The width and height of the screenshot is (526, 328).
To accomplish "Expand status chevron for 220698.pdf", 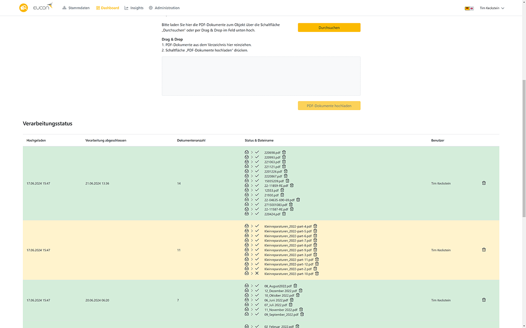I will [252, 152].
